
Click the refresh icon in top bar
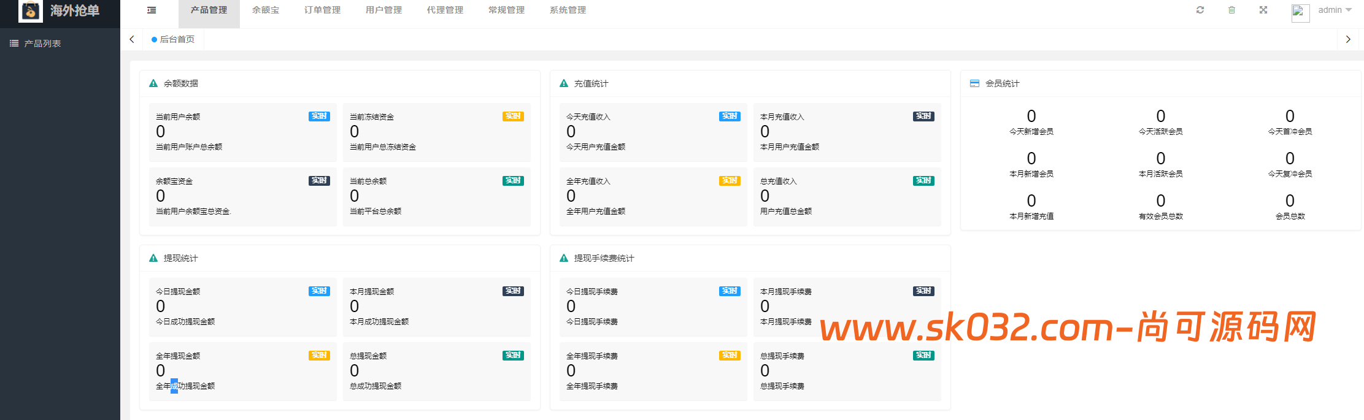1200,10
